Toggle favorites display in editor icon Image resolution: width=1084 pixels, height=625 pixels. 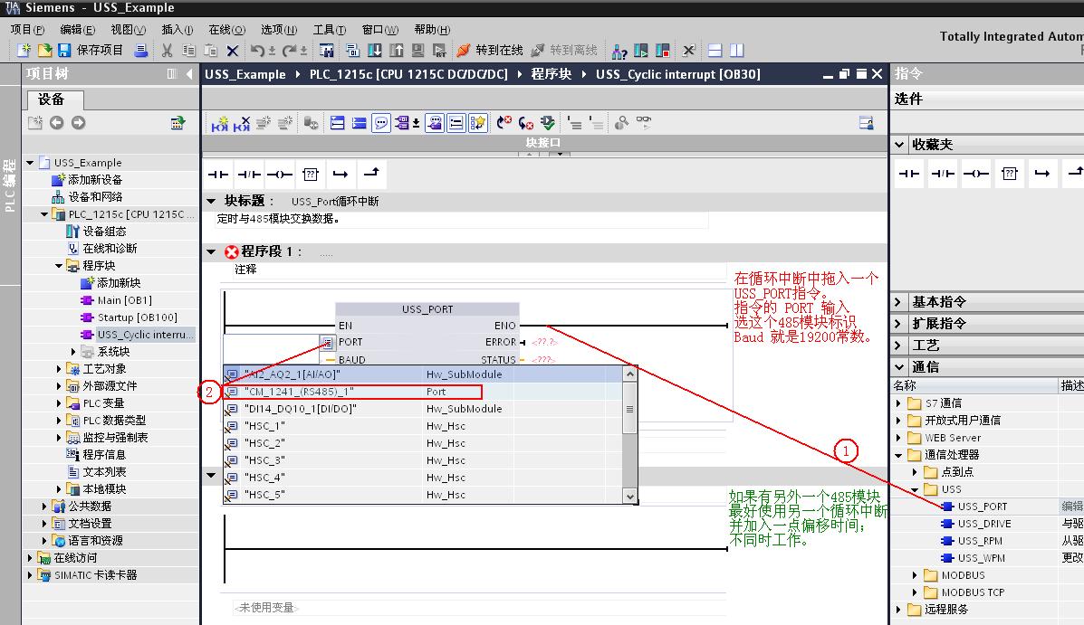(x=478, y=123)
